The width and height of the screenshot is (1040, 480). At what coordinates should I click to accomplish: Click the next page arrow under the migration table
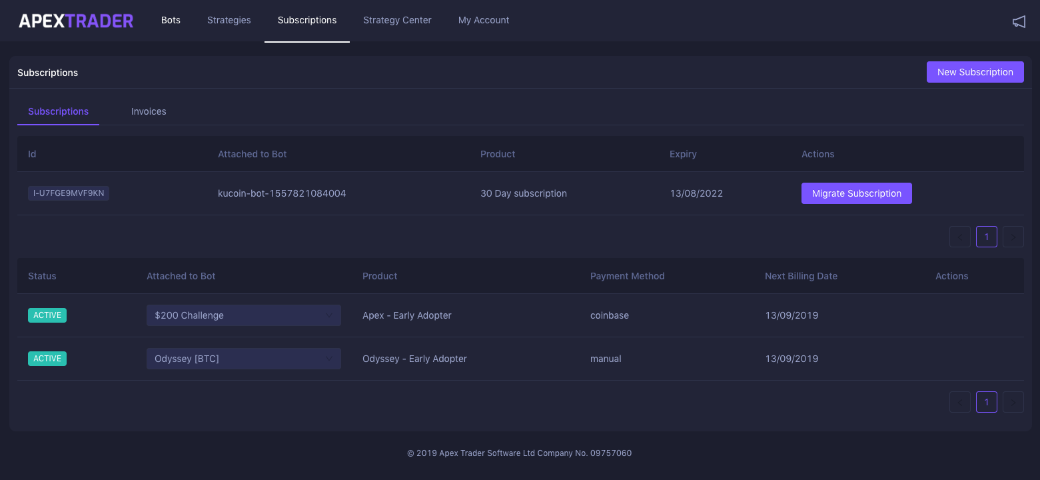[x=1013, y=237]
